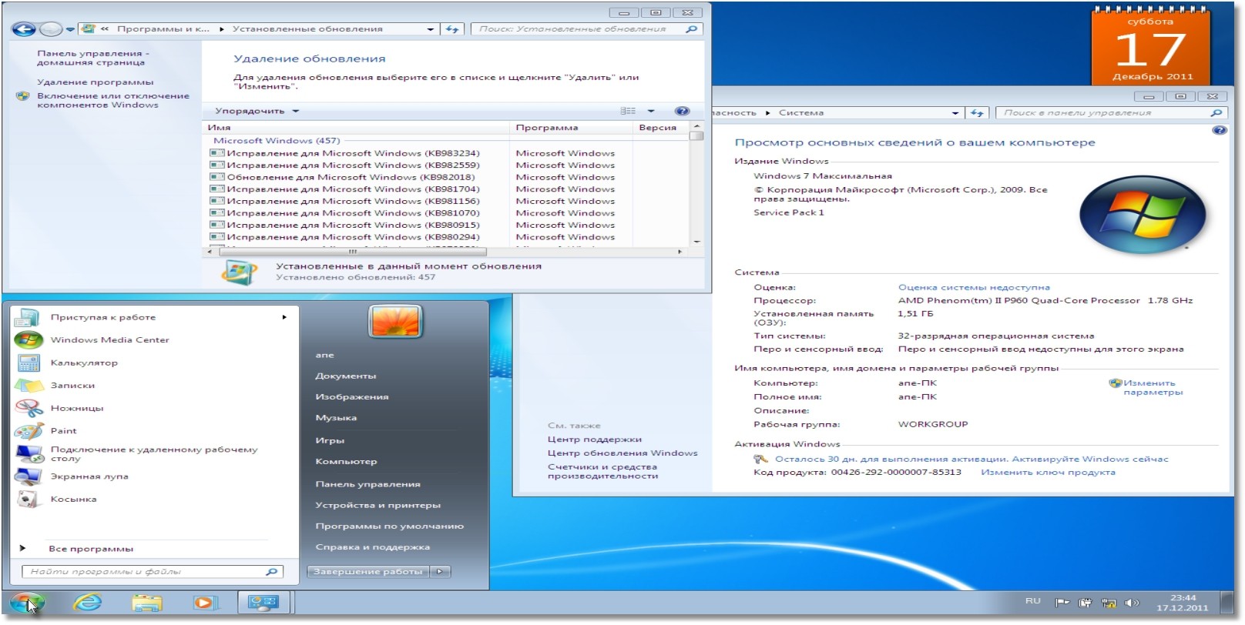The width and height of the screenshot is (1245, 625).
Task: Open Windows Media Center from Start menu
Action: click(109, 339)
